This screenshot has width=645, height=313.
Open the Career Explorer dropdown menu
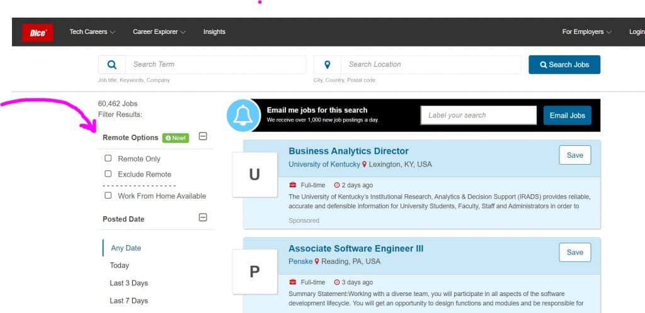pyautogui.click(x=159, y=31)
